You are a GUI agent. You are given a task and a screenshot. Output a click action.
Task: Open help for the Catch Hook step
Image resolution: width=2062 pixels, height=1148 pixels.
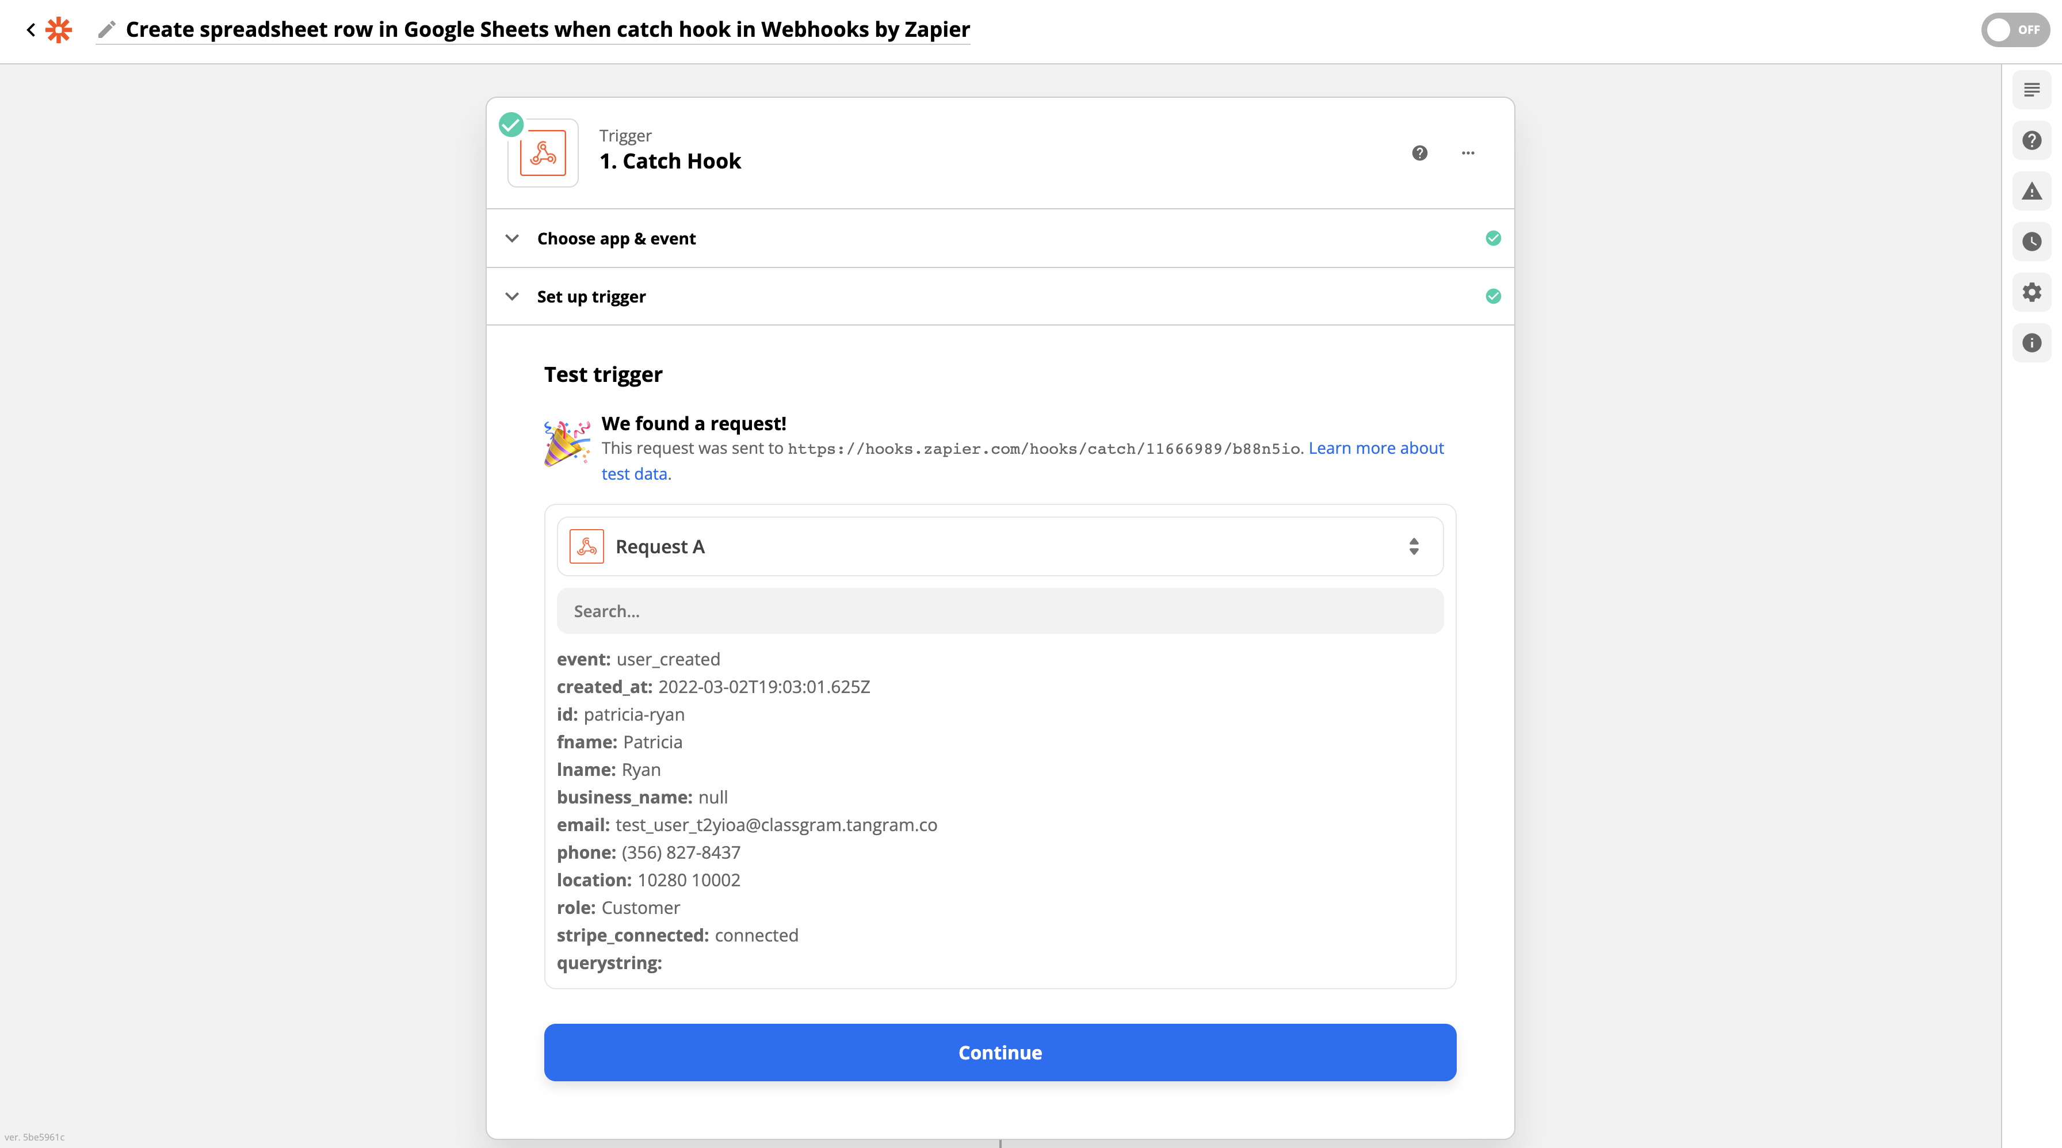(x=1419, y=153)
